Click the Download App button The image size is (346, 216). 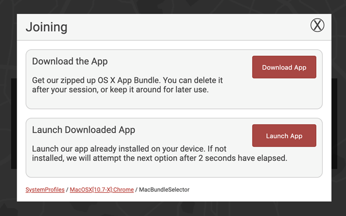[x=284, y=67]
